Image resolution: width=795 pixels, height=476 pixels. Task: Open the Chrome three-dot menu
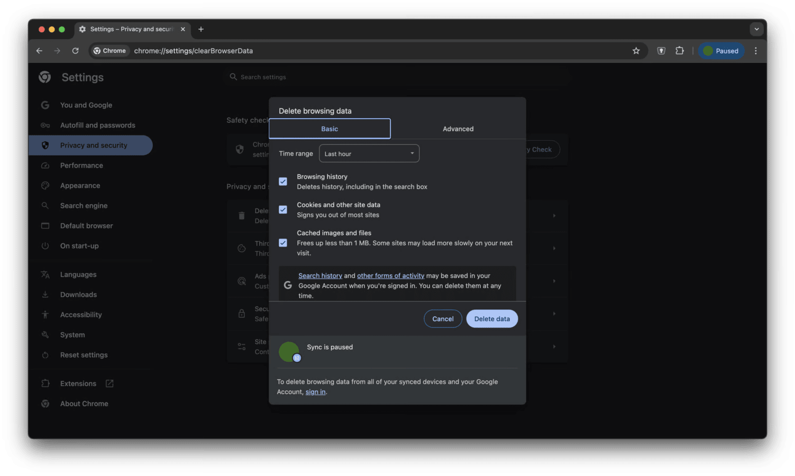755,51
